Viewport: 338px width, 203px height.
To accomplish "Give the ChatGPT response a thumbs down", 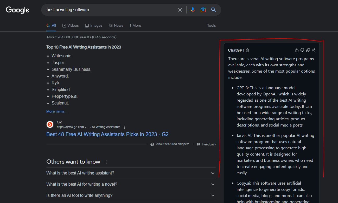I will 302,50.
